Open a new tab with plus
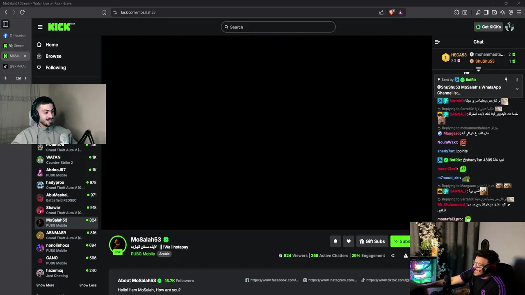525x295 pixels. click(5, 78)
